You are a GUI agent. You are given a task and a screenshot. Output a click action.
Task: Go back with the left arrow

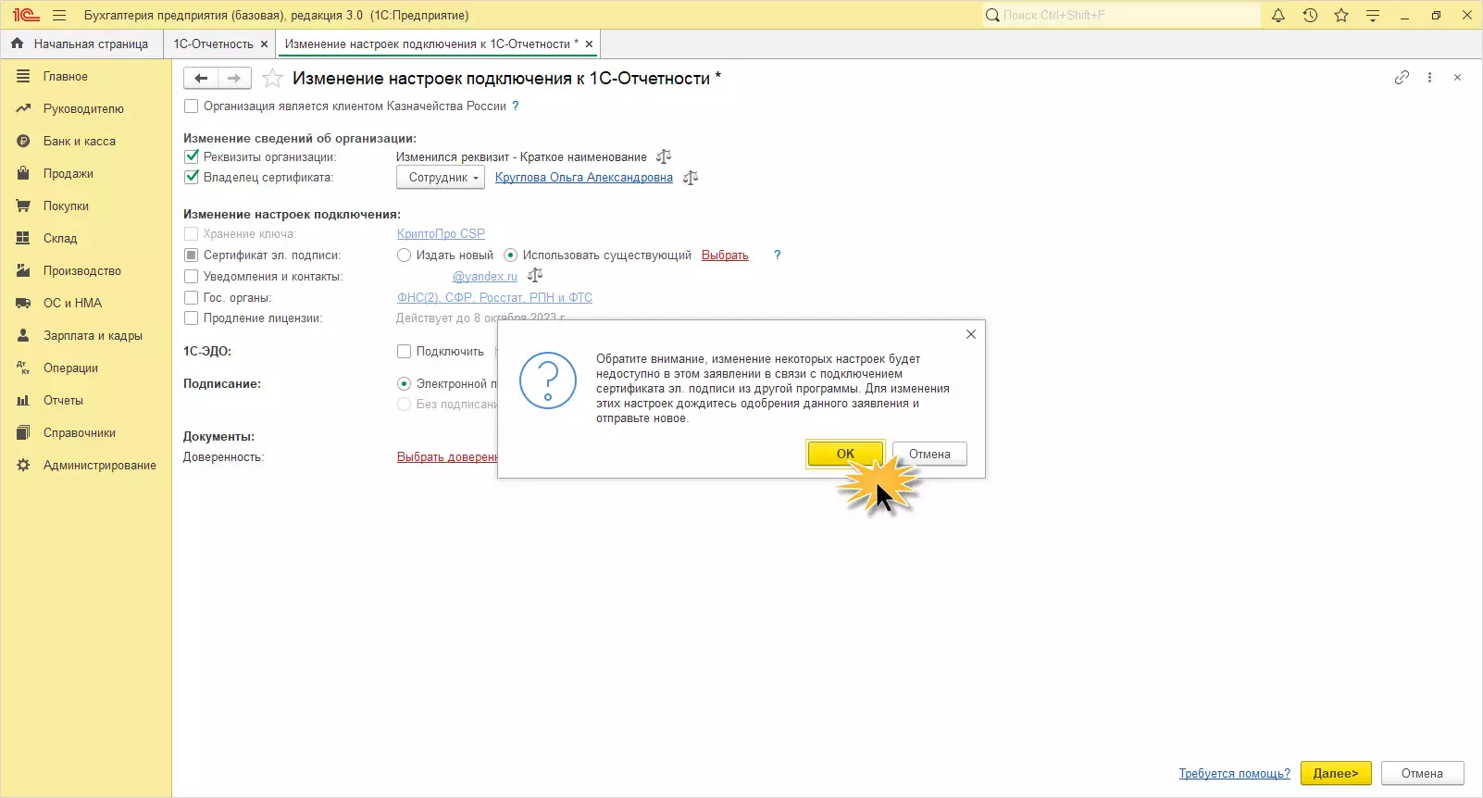201,78
